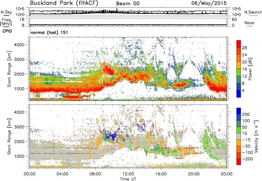
Task: Pick the gray segment of Velocity colorbar
Action: coord(239,136)
